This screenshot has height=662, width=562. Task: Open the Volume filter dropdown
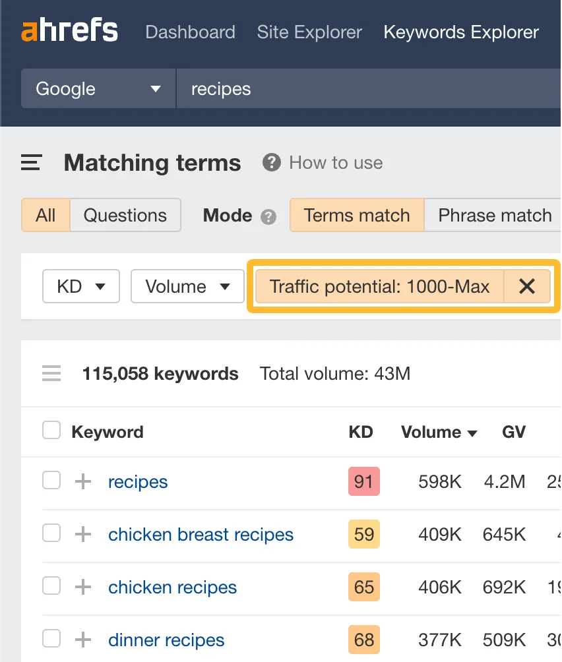187,286
